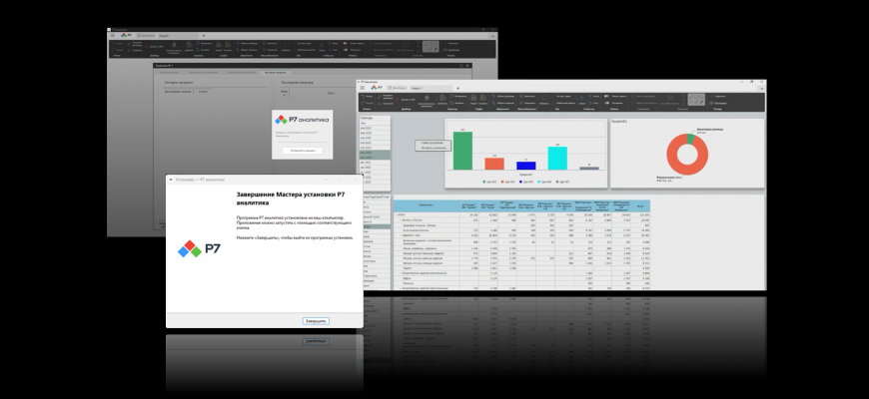The width and height of the screenshot is (869, 399).
Task: Click the button in the Р7 аналитика splash dialog
Action: pyautogui.click(x=302, y=151)
